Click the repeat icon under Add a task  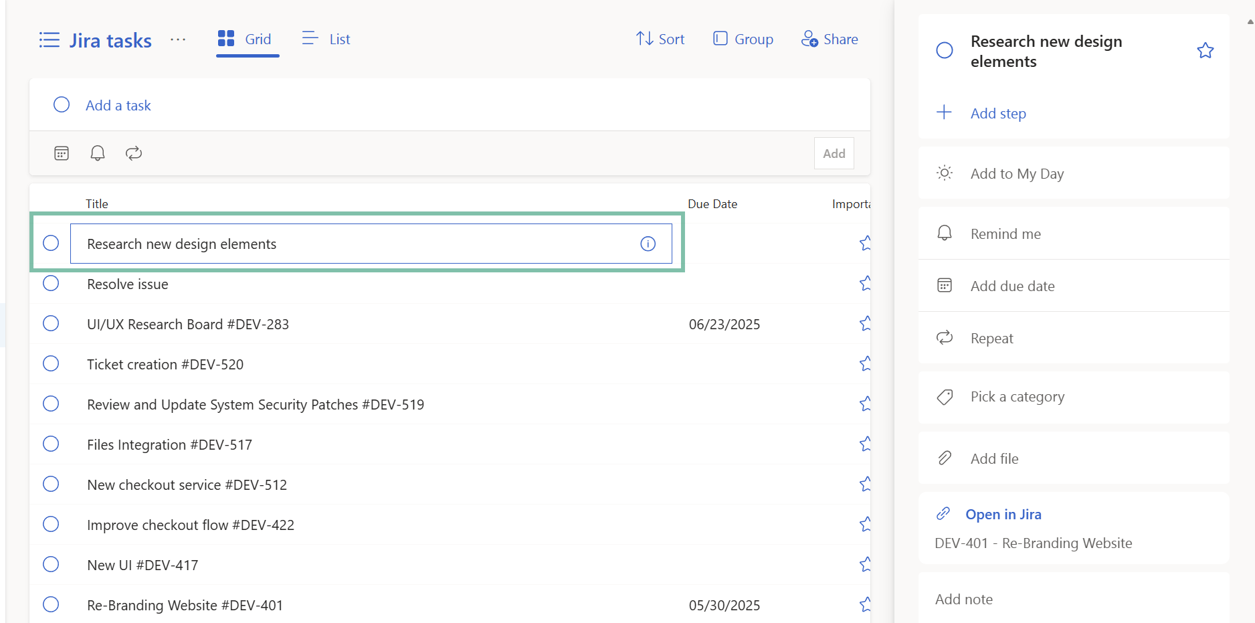[x=134, y=153]
